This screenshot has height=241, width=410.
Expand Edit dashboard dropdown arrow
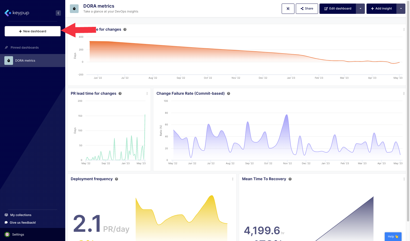pyautogui.click(x=361, y=9)
